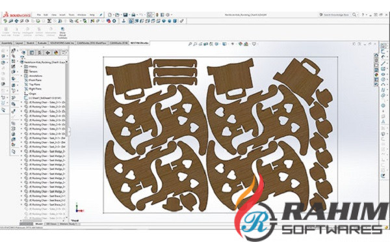Expand the Annotations tree node
This screenshot has width=390, height=242.
pos(21,75)
